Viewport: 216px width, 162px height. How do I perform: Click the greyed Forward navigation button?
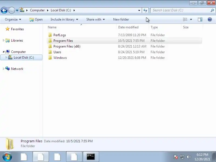pos(12,10)
